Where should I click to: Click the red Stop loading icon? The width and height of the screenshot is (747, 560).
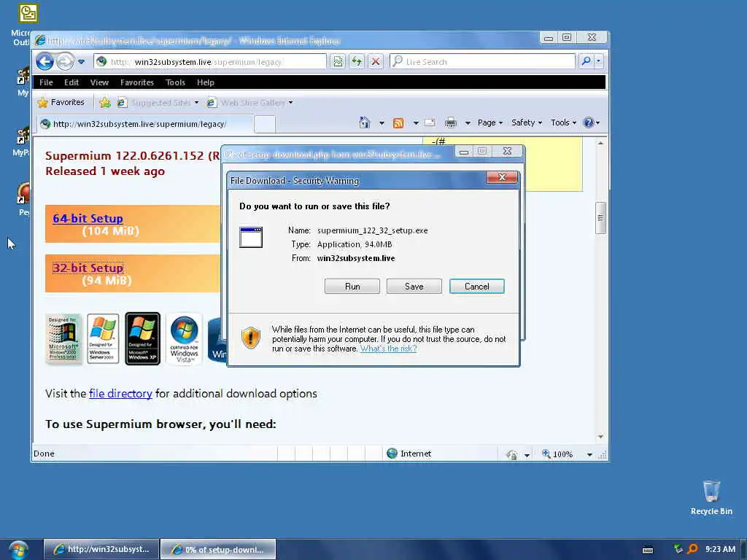376,61
